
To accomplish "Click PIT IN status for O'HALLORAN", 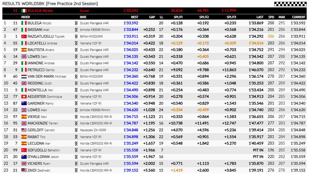I will click(258, 157).
